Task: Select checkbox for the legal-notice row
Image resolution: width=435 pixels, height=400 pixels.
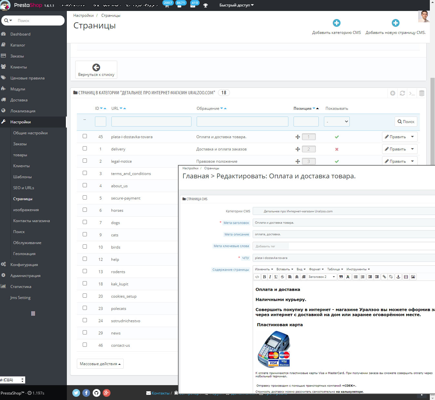Action: coord(85,161)
